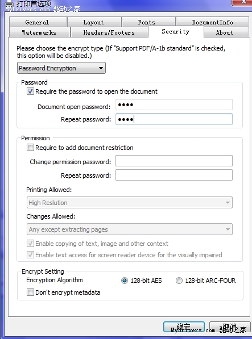Select the DocumentInfo tab

(212, 22)
